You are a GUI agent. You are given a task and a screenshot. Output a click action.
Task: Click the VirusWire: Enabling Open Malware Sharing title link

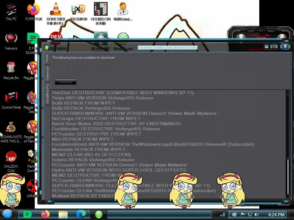[x=168, y=48]
